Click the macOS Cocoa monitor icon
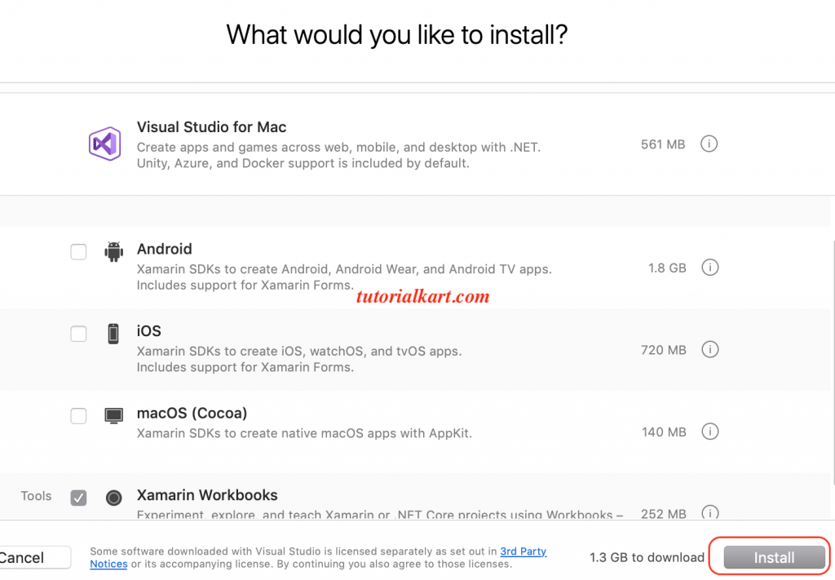 [x=113, y=415]
